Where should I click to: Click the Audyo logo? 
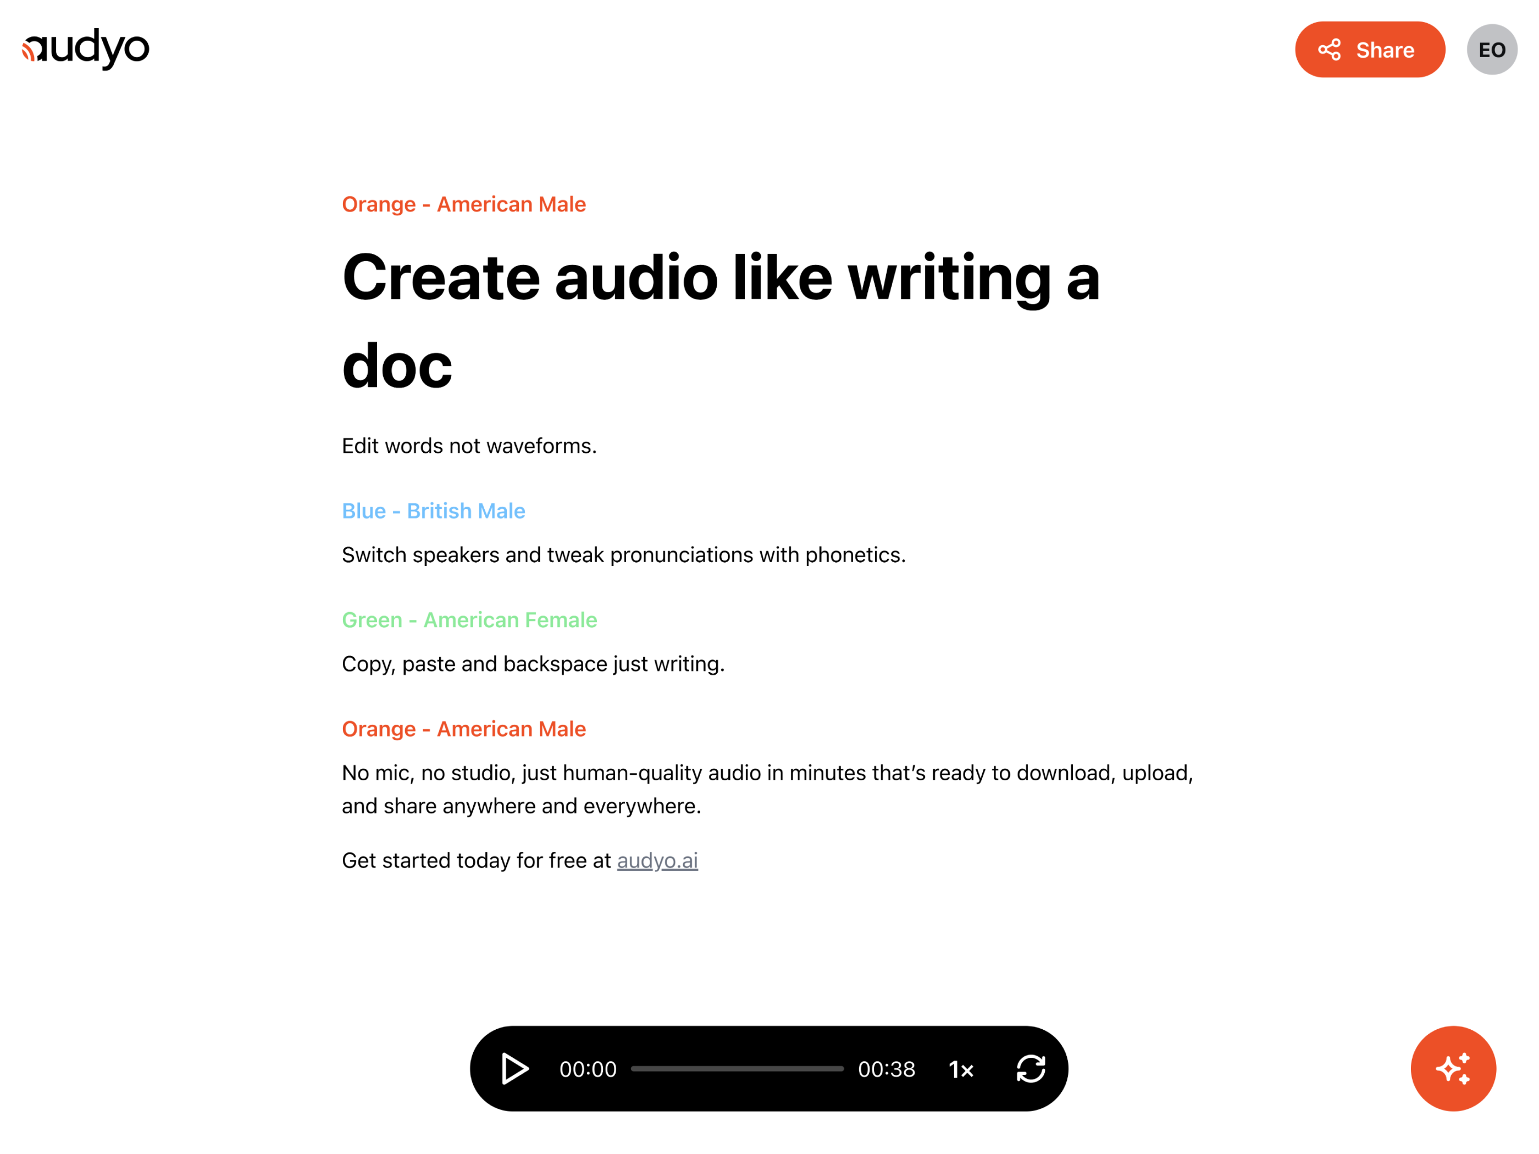tap(85, 48)
